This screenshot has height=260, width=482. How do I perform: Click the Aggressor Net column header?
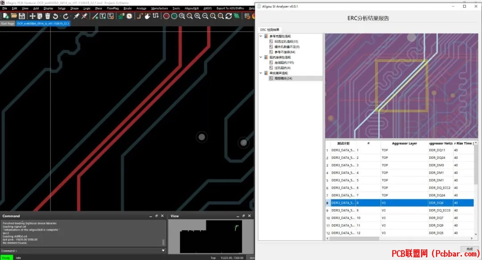tap(440, 144)
